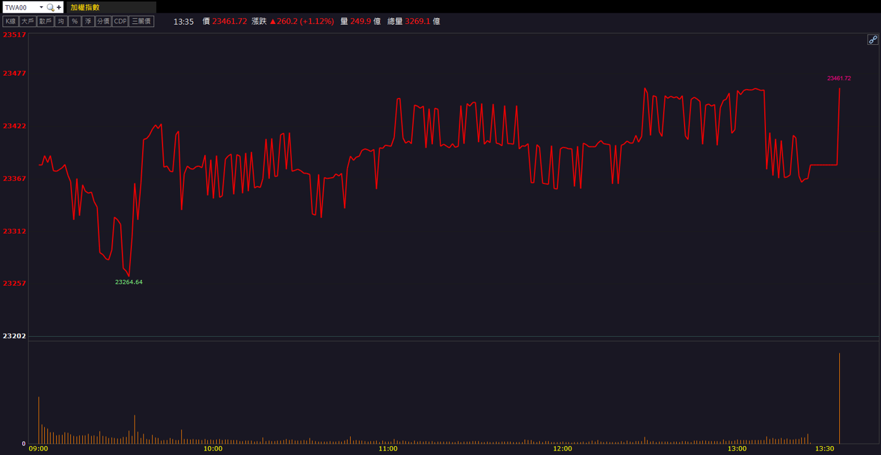Click the total volume 3269.1 value
This screenshot has width=881, height=455.
point(418,21)
